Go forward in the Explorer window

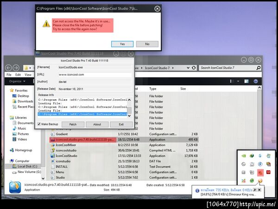(16, 68)
